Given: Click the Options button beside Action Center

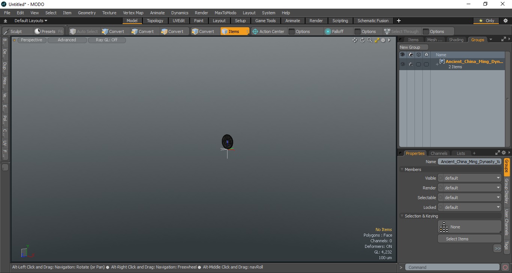Looking at the screenshot, I should [303, 31].
